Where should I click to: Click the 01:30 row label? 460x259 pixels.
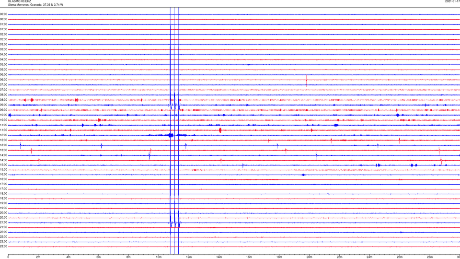[3, 29]
